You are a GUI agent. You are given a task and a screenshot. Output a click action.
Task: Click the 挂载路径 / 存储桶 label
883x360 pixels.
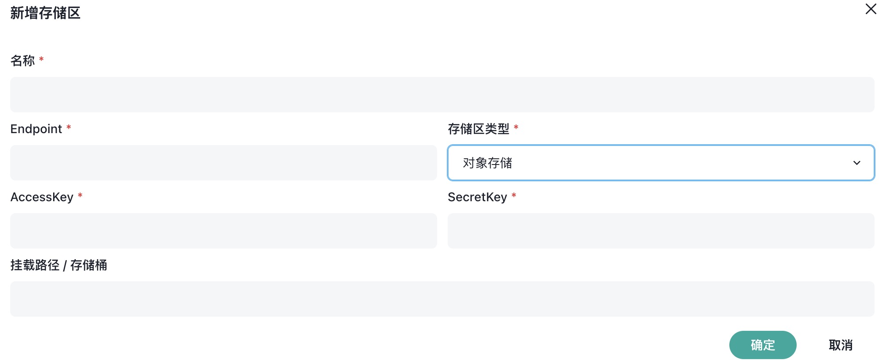(59, 265)
